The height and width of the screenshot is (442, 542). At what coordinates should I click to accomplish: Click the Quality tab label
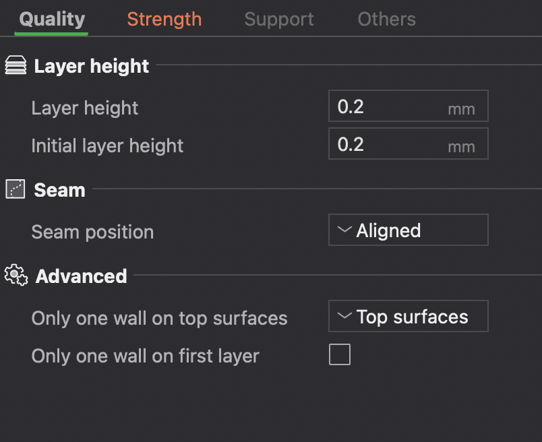pos(51,19)
